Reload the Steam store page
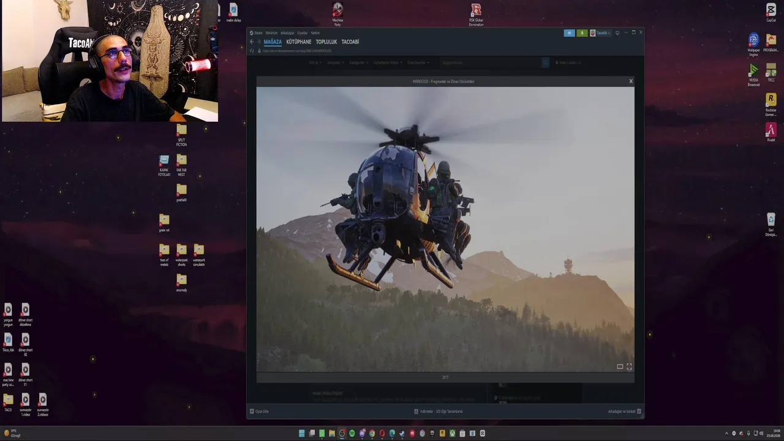The image size is (784, 441). coord(252,51)
